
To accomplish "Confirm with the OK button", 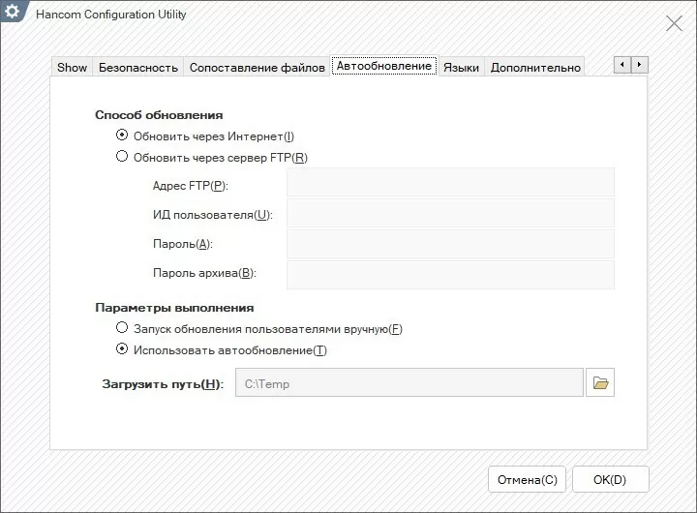I will point(610,479).
